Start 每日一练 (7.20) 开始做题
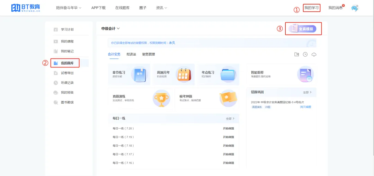Image resolution: width=374 pixels, height=176 pixels. pyautogui.click(x=229, y=129)
